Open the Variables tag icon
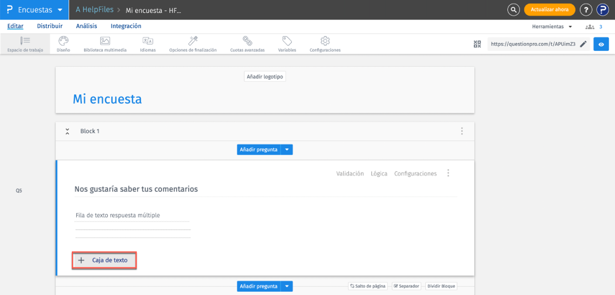The width and height of the screenshot is (615, 295). point(287,44)
